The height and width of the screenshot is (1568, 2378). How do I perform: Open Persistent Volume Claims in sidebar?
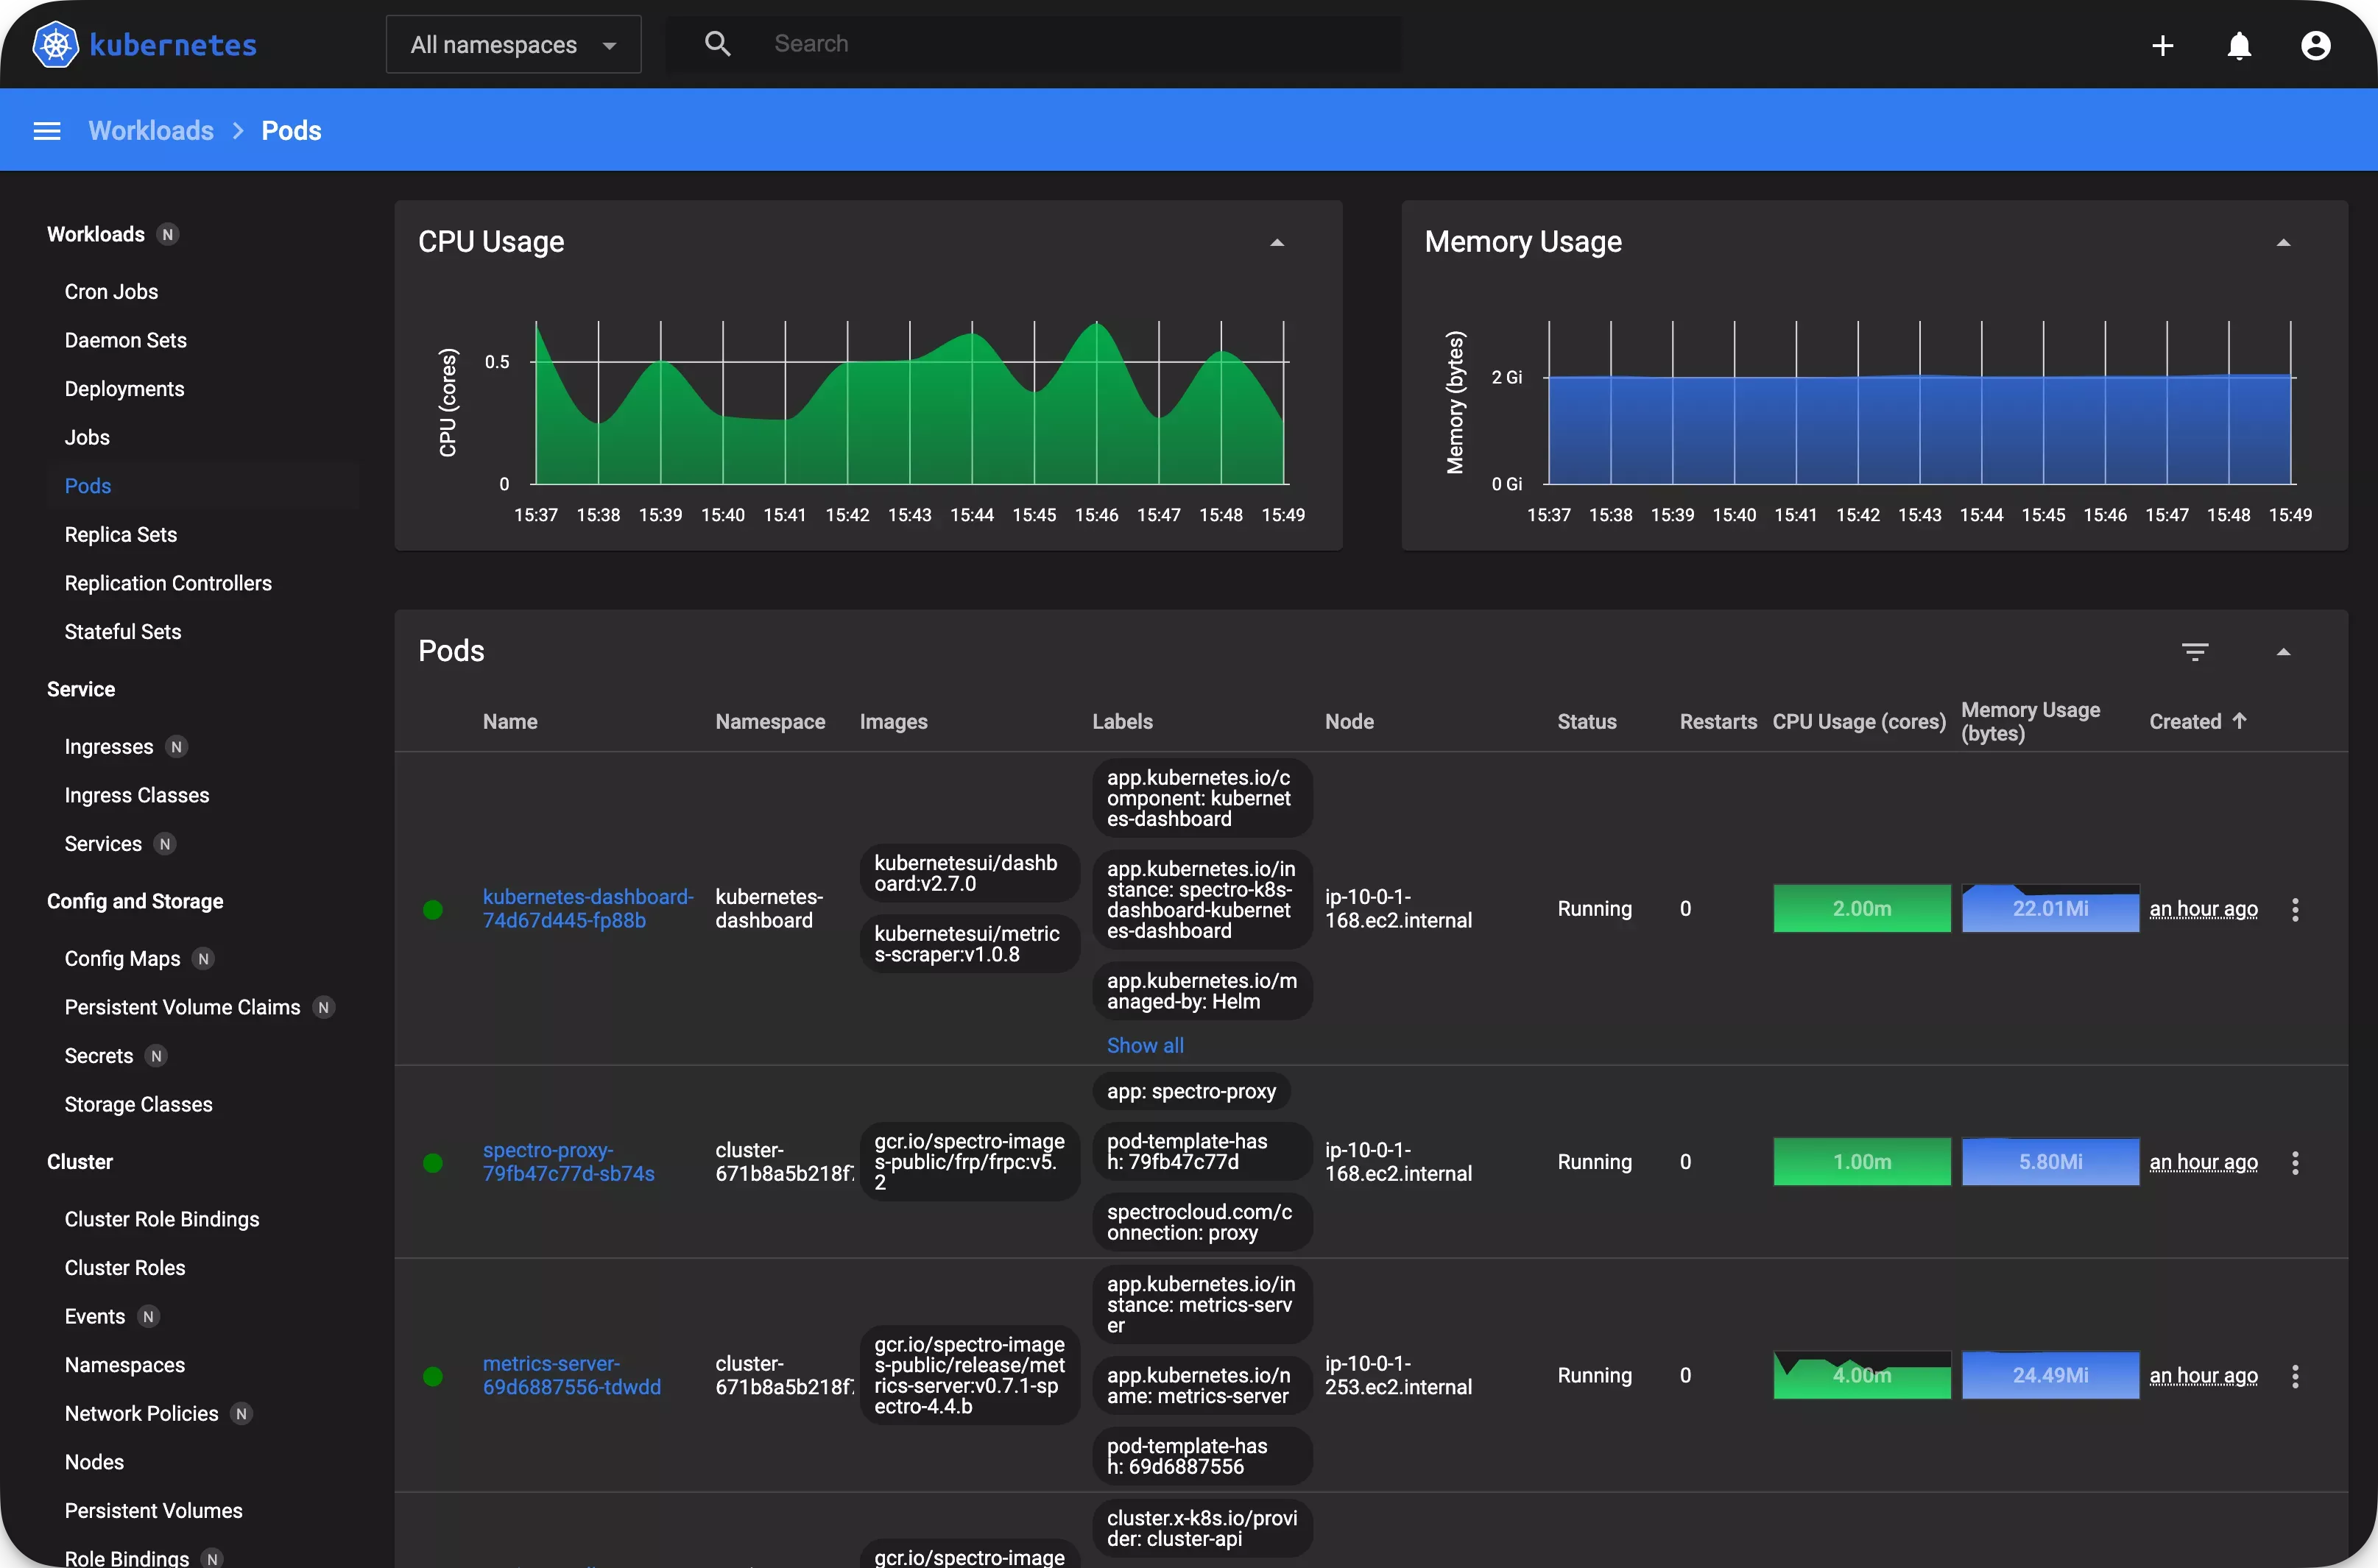182,1007
